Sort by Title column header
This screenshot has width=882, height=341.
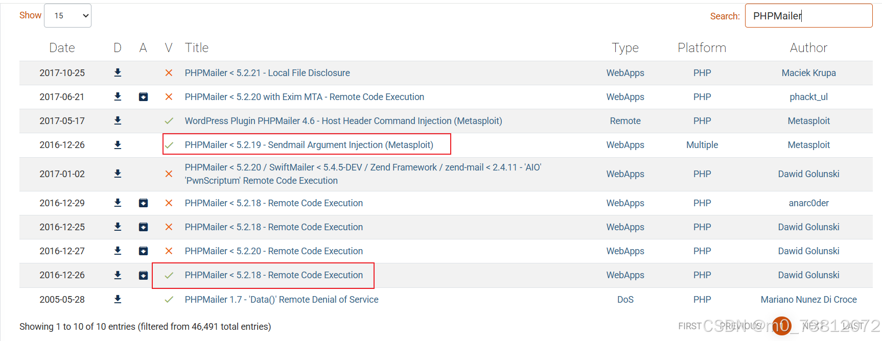pos(197,47)
